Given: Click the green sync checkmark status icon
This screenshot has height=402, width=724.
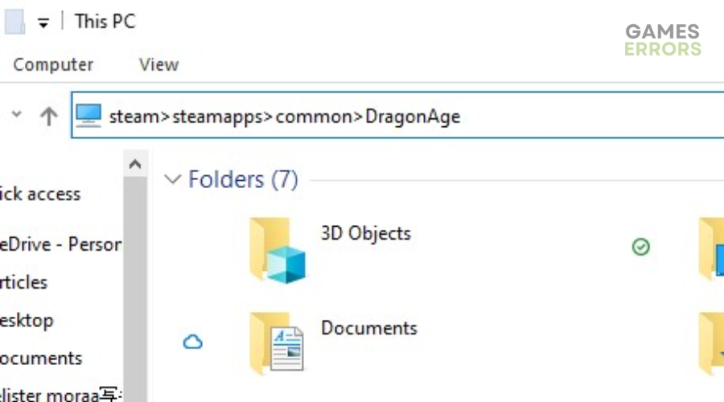Looking at the screenshot, I should click(640, 247).
